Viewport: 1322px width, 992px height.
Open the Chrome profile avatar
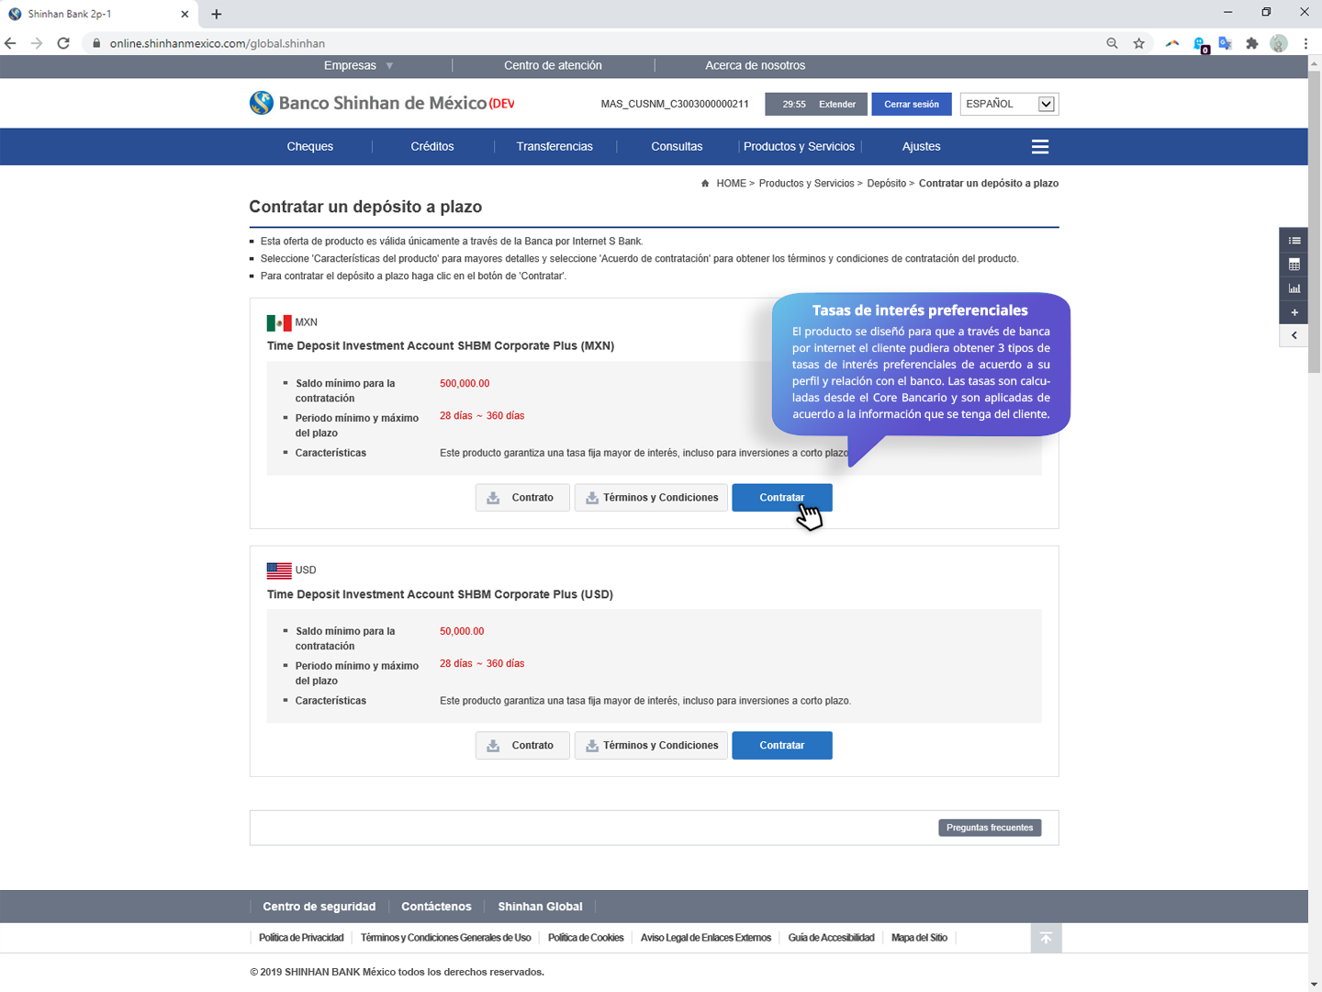tap(1279, 43)
